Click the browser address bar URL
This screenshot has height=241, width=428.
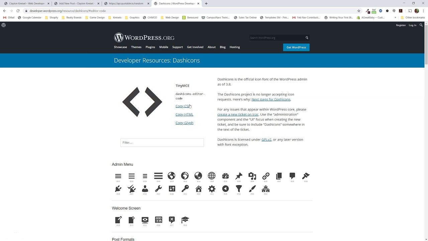(x=68, y=11)
